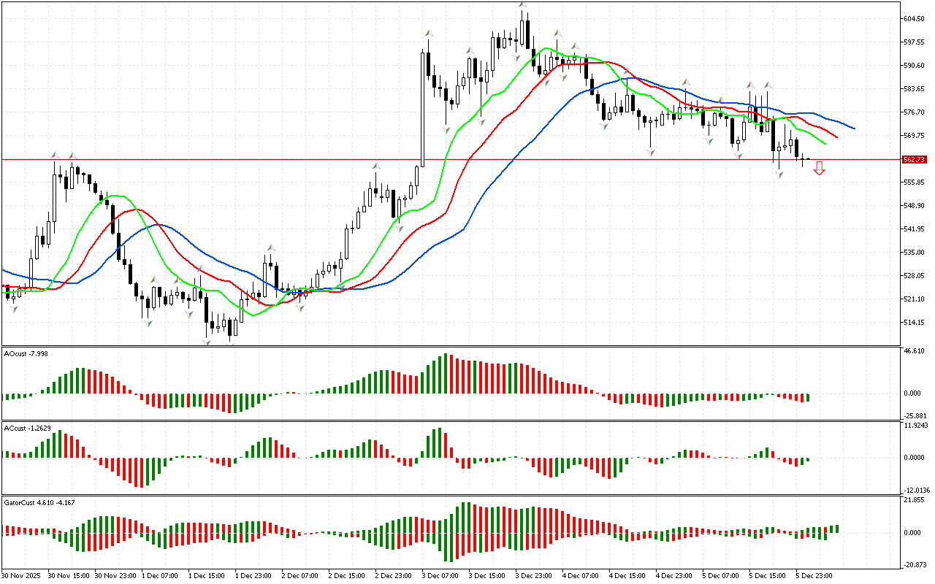Click the 30 Nov 2025 date label
This screenshot has height=584, width=935.
point(20,575)
